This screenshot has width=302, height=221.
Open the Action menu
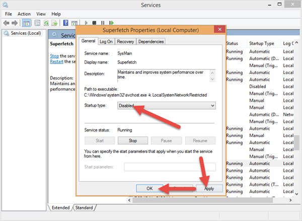point(24,14)
